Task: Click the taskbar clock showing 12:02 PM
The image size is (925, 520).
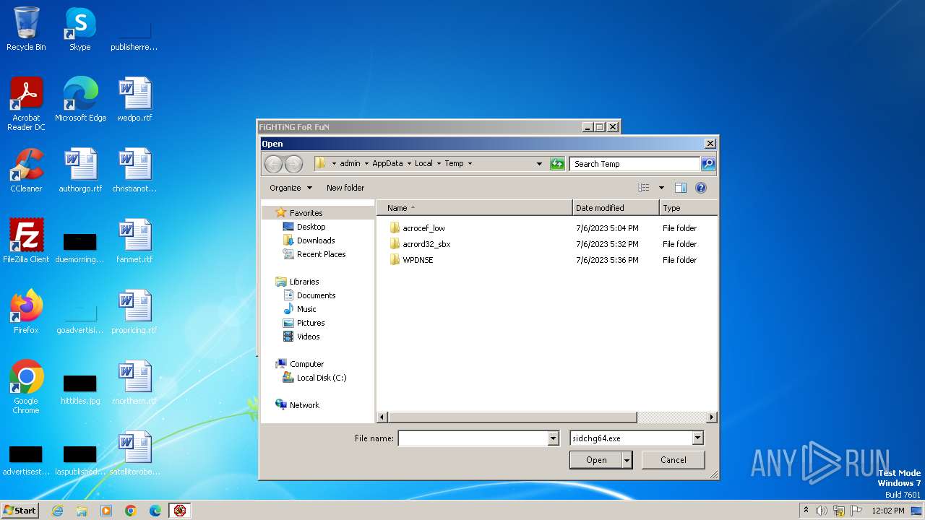Action: 888,511
